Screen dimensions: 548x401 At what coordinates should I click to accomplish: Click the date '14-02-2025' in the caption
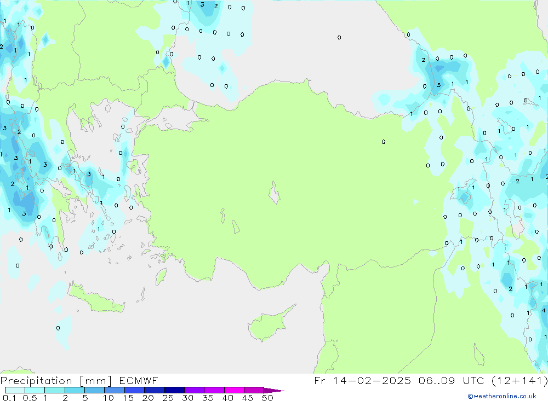tap(372, 380)
